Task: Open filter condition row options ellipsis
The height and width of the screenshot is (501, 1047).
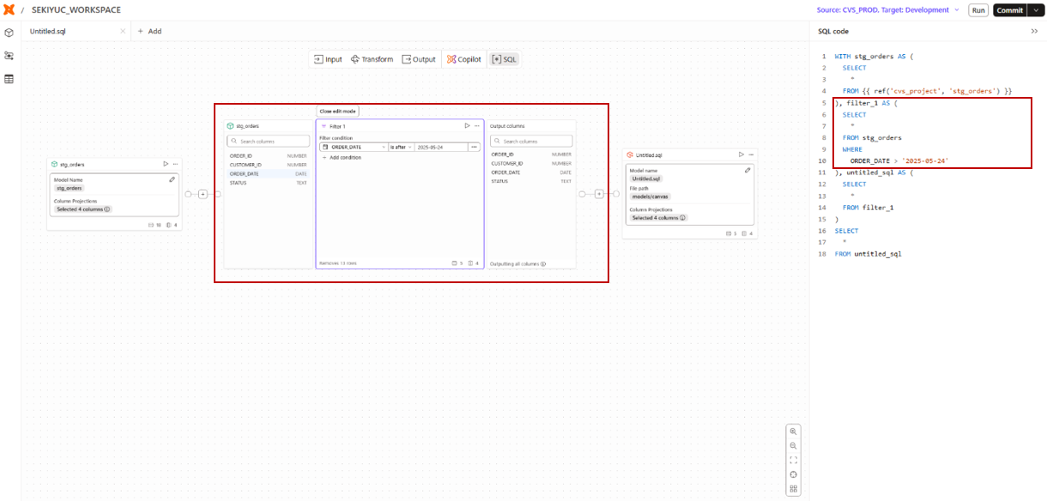Action: click(473, 148)
